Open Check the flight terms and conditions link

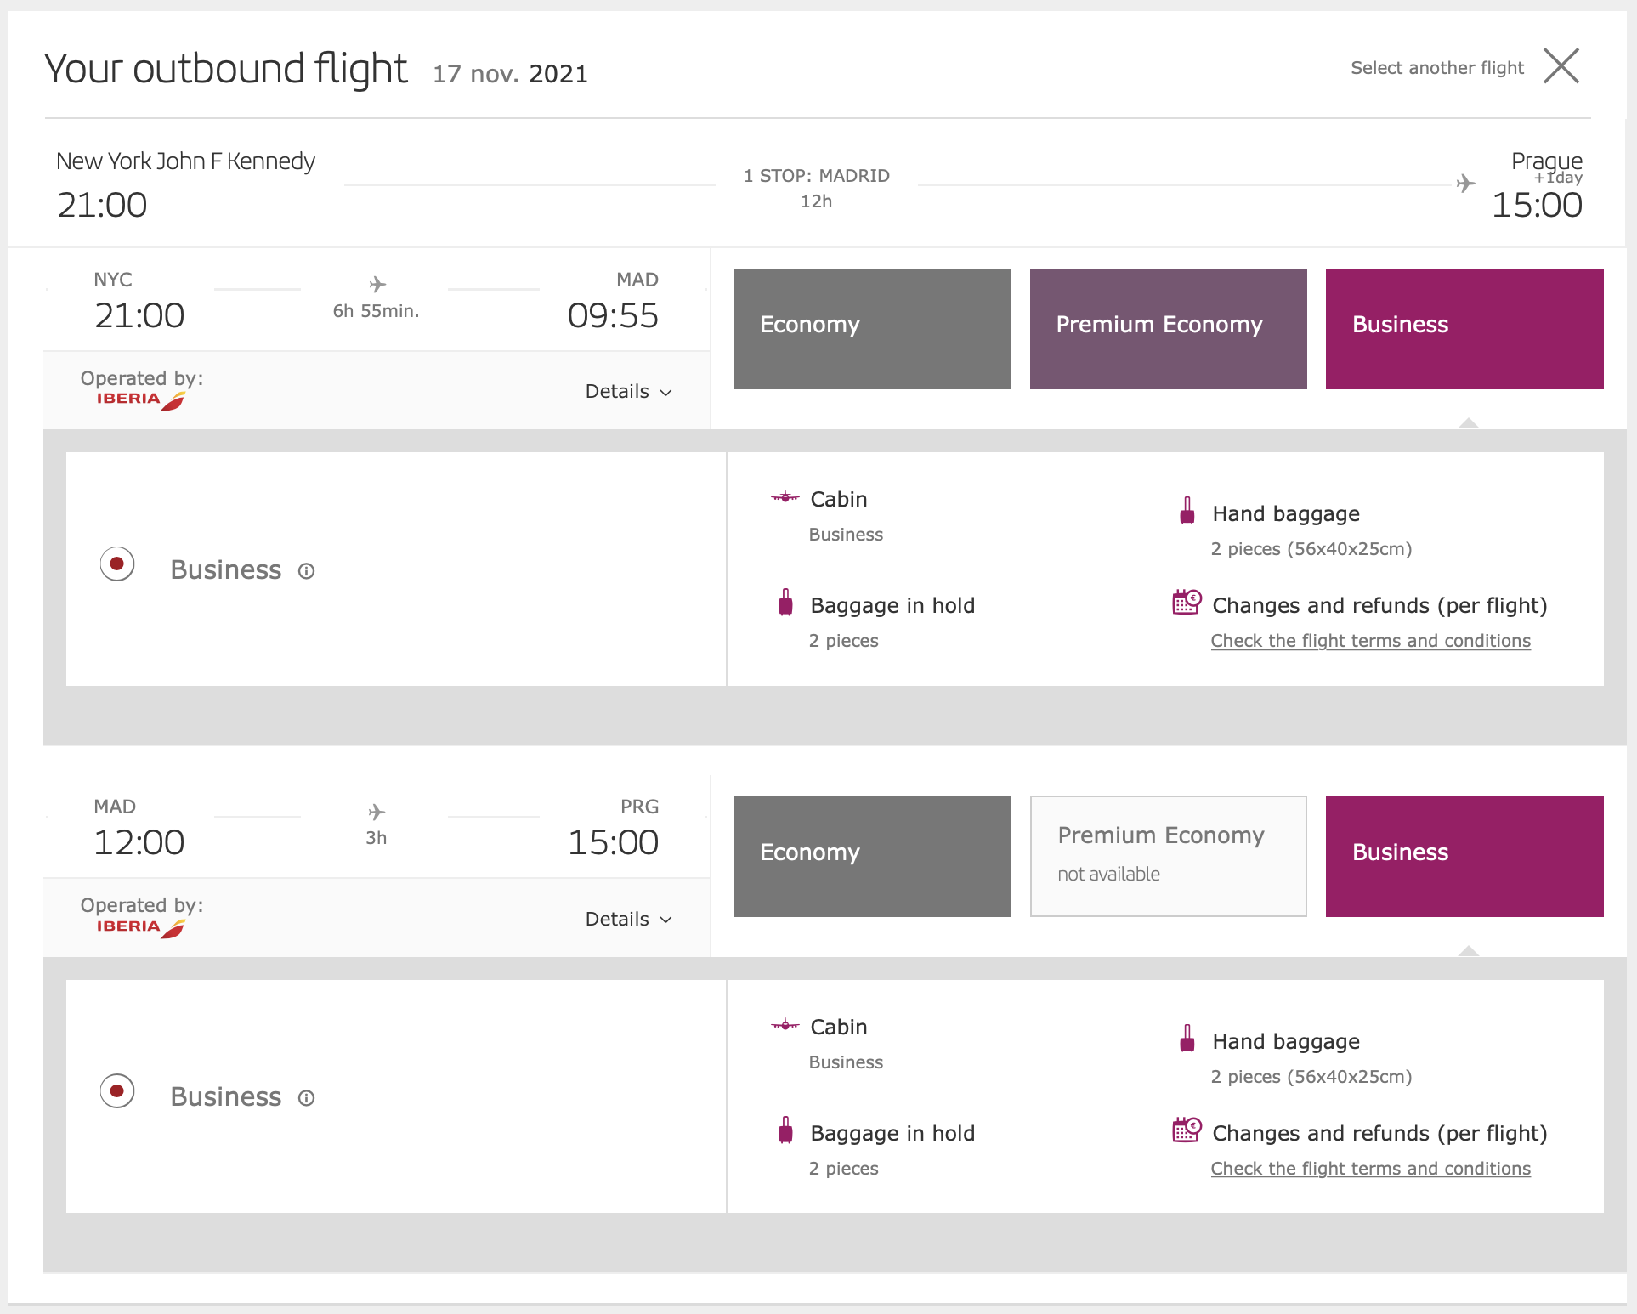tap(1369, 641)
